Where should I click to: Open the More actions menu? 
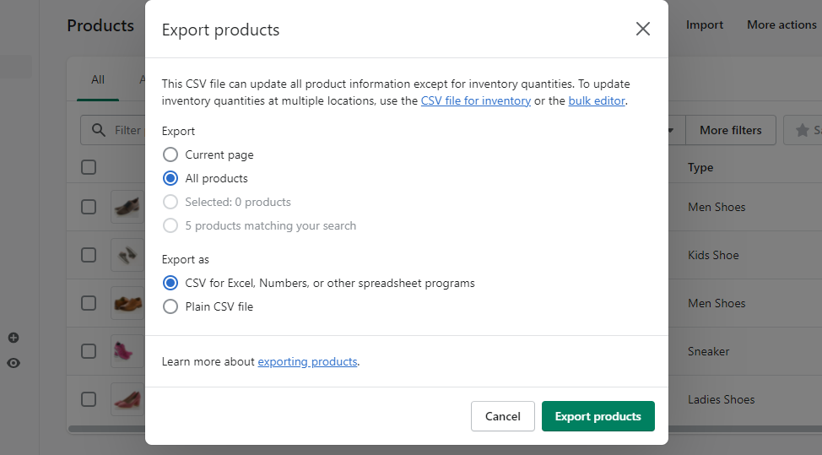click(x=781, y=24)
